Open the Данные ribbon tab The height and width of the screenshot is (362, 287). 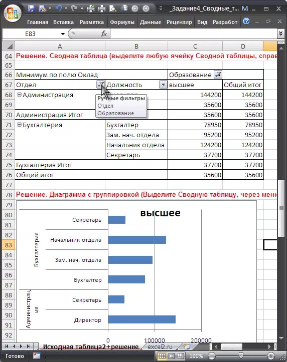pos(151,22)
